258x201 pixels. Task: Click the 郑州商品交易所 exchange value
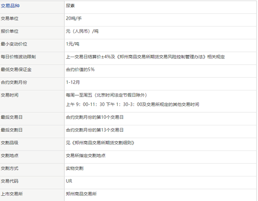[81, 194]
